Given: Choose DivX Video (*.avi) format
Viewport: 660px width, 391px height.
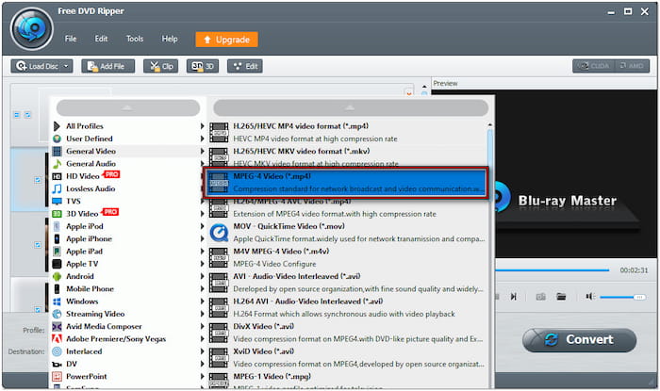Looking at the screenshot, I should click(x=348, y=333).
